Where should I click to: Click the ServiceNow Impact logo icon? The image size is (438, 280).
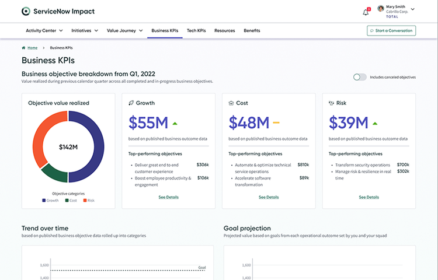click(x=26, y=12)
